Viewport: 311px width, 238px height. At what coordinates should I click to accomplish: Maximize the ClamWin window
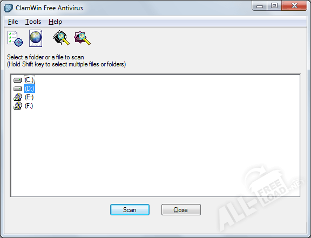[274, 5]
